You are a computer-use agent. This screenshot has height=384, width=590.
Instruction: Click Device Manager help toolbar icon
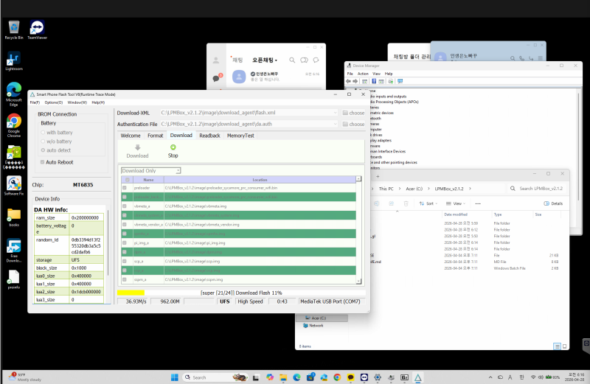click(x=374, y=81)
